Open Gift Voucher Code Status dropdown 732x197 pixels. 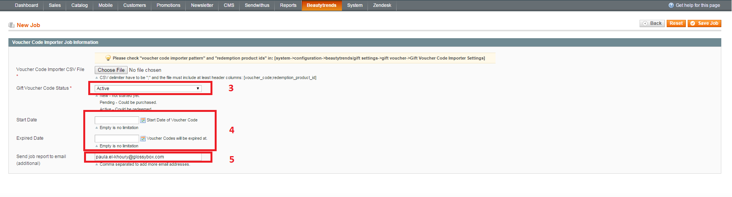point(148,89)
